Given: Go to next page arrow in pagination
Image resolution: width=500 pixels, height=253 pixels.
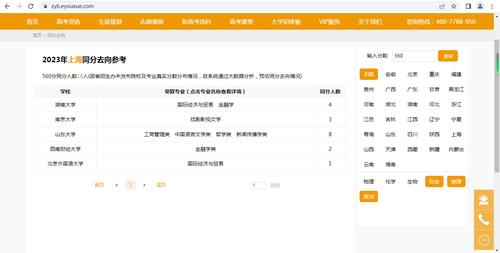Looking at the screenshot, I should [144, 185].
